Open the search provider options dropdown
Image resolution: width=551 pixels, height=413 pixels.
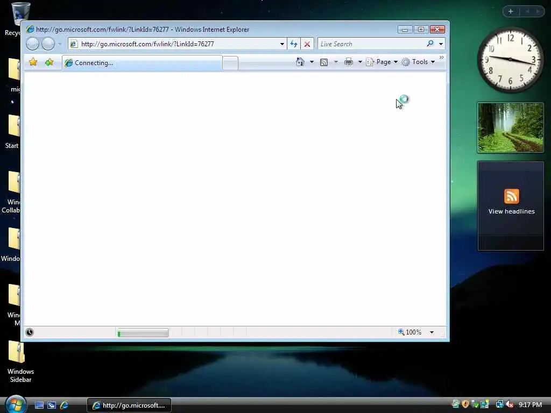point(441,44)
